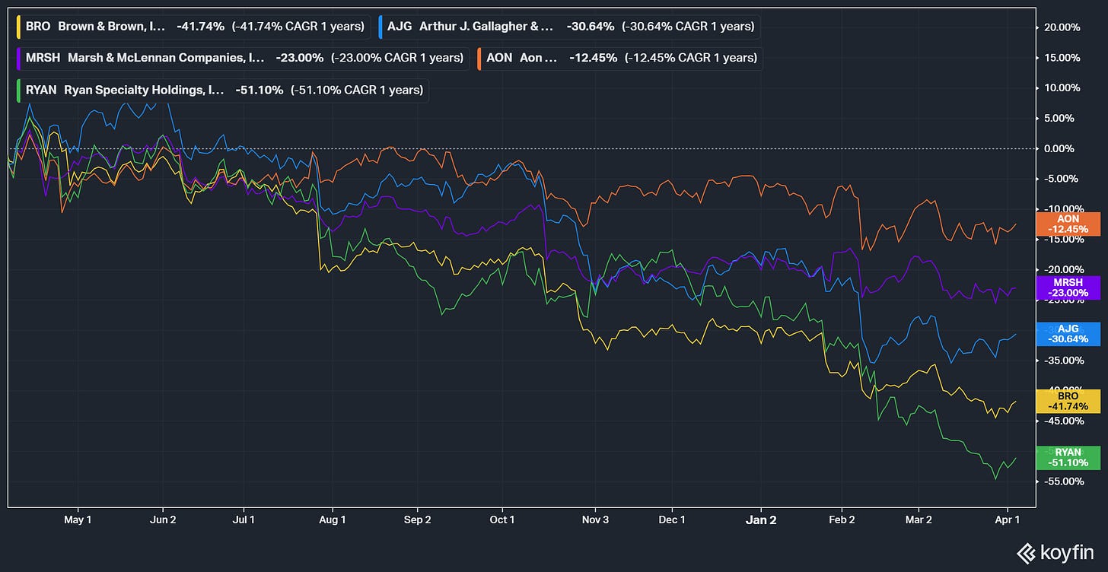
Task: Click '(-12.45% CAGR 1 years)' in AON legend
Action: coord(691,58)
